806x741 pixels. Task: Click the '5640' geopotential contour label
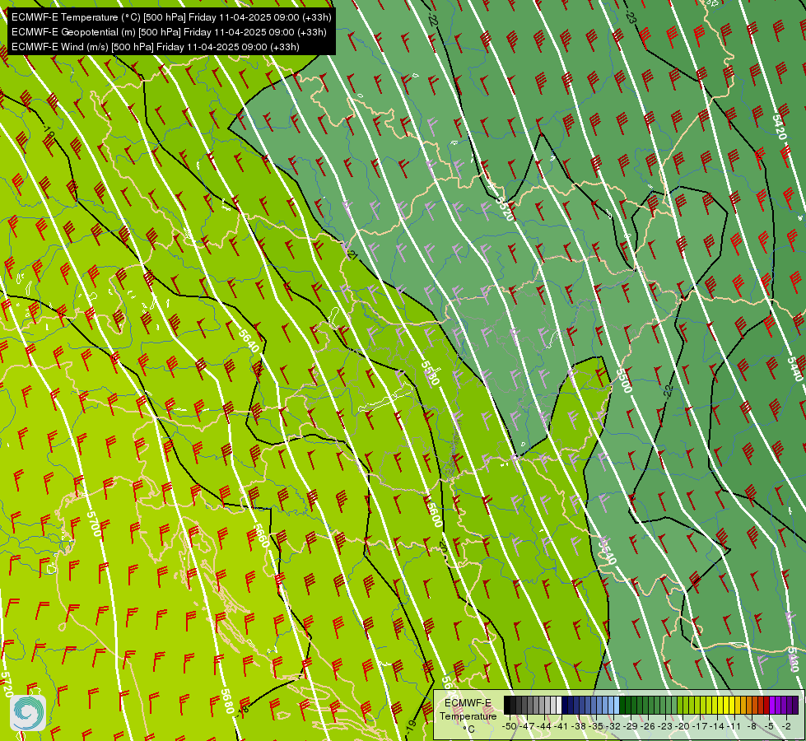click(x=249, y=340)
